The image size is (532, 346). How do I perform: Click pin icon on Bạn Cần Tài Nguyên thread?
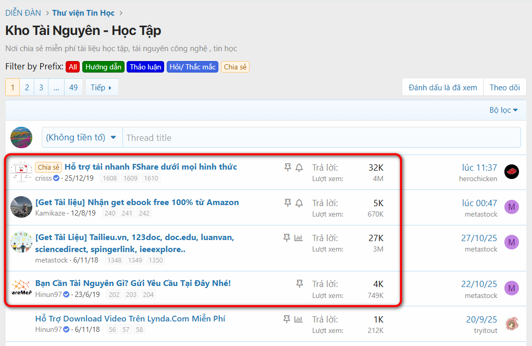point(299,283)
